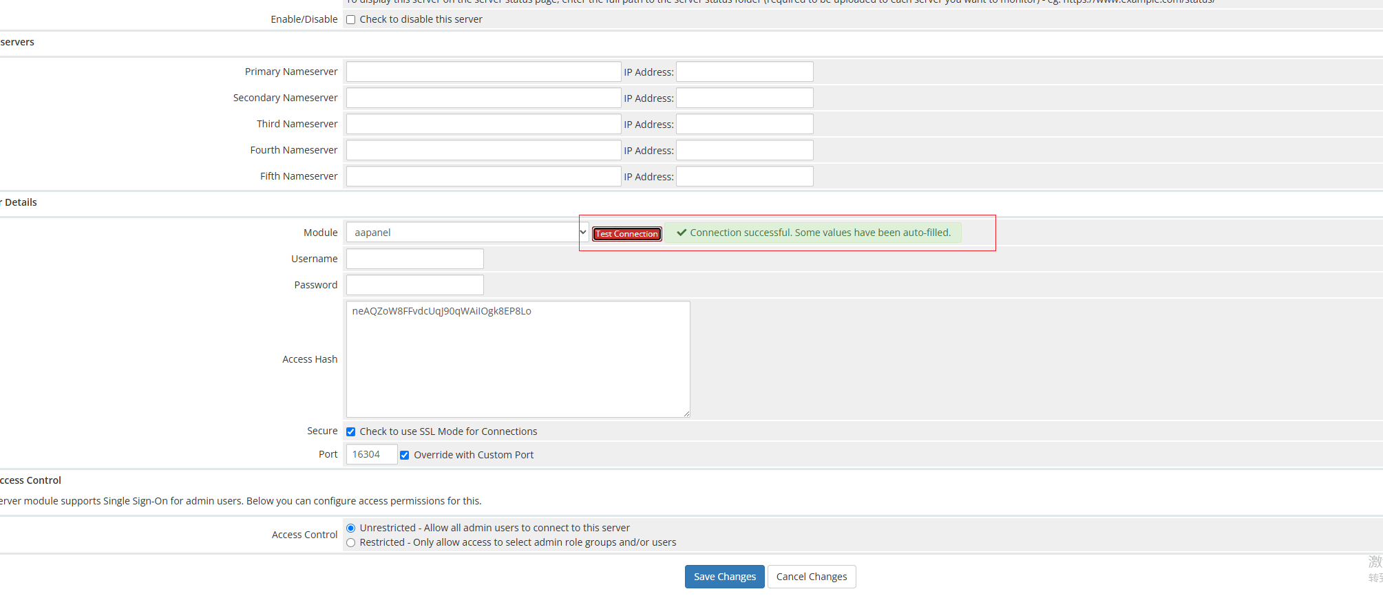Click the 'Enable/Disable' label text

tap(304, 19)
